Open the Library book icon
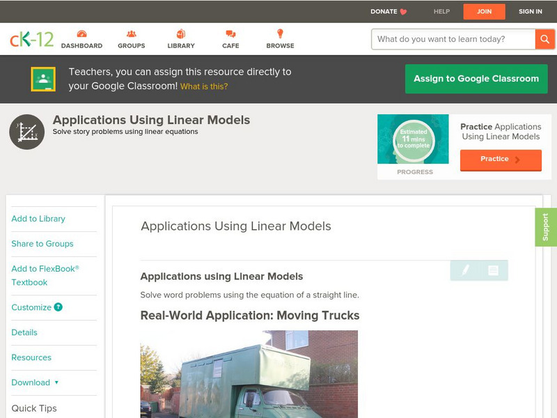The height and width of the screenshot is (418, 557). (181, 35)
